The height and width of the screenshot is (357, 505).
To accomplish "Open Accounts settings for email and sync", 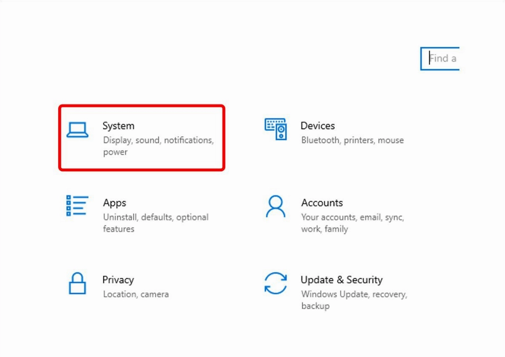I will [322, 203].
